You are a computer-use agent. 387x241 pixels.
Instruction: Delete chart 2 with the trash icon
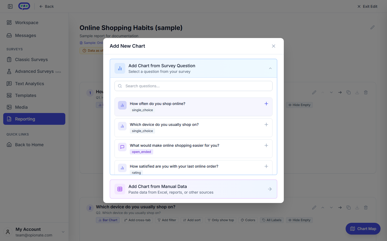366,208
